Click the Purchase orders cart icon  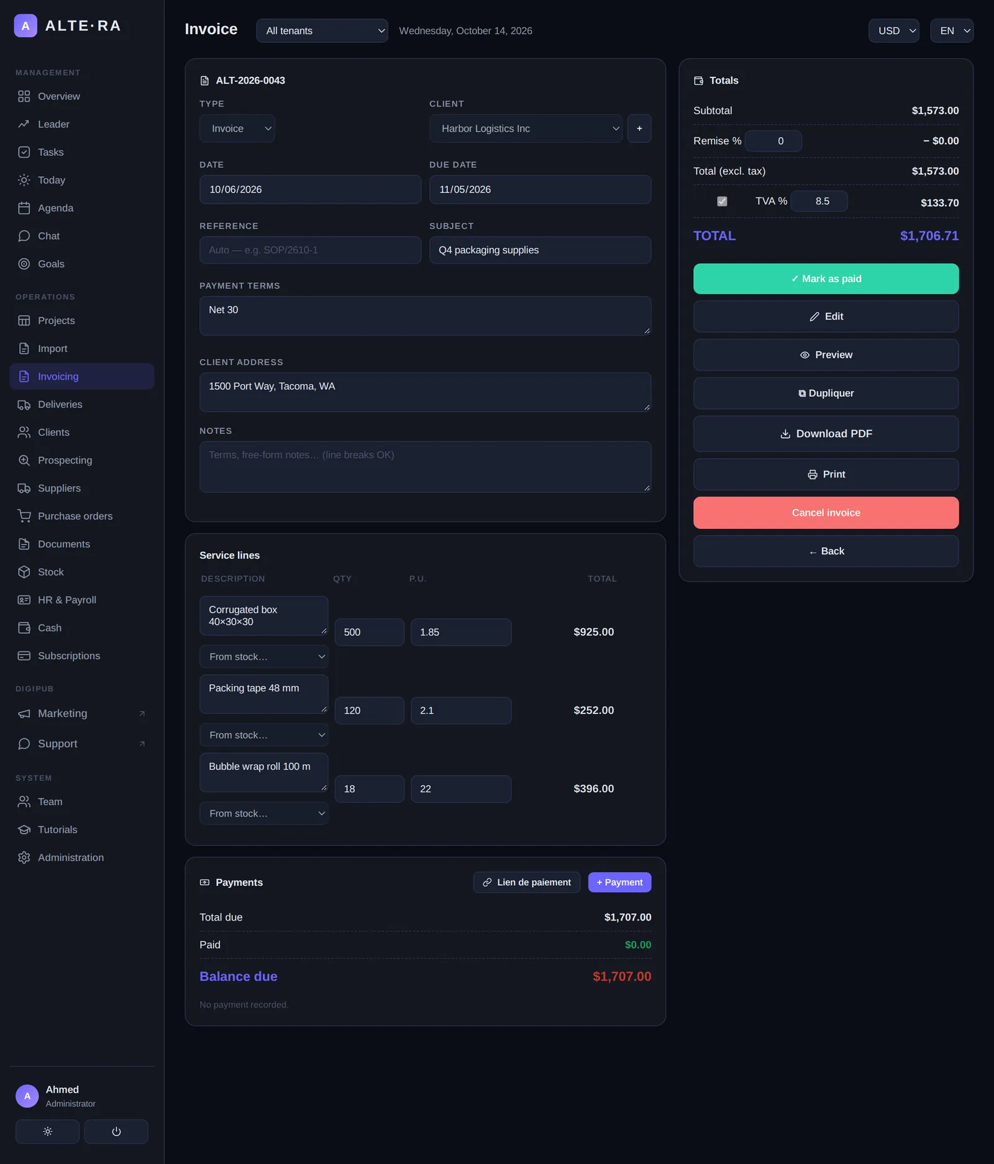pyautogui.click(x=24, y=516)
